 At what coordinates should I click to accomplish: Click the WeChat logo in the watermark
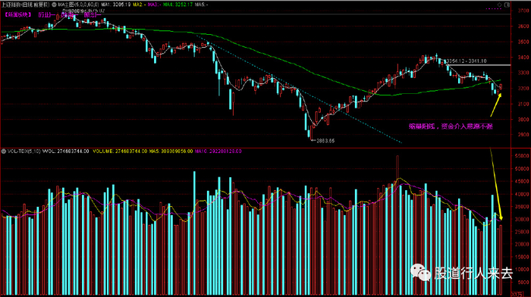coord(420,273)
